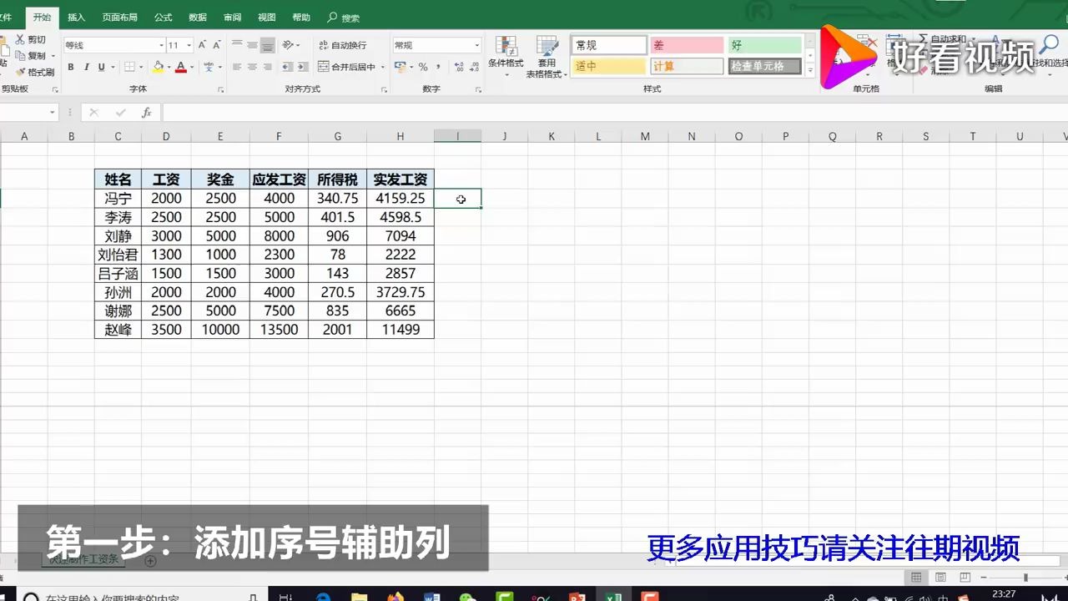Image resolution: width=1068 pixels, height=601 pixels.
Task: Align text to bottom
Action: pyautogui.click(x=267, y=45)
